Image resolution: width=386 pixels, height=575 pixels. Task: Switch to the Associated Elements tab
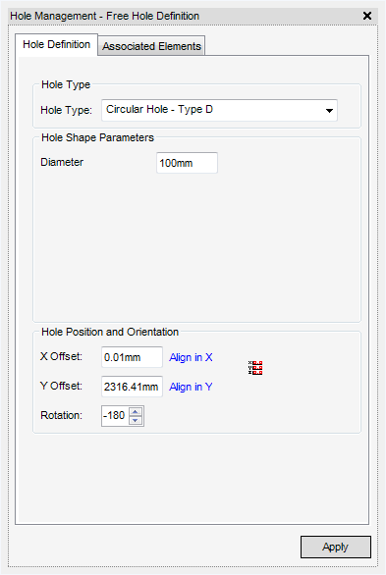click(x=151, y=46)
